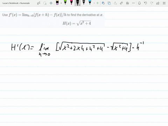Screen dimensions: 168x126
Task: Undo the last ink stroke
Action: click(145, 3)
